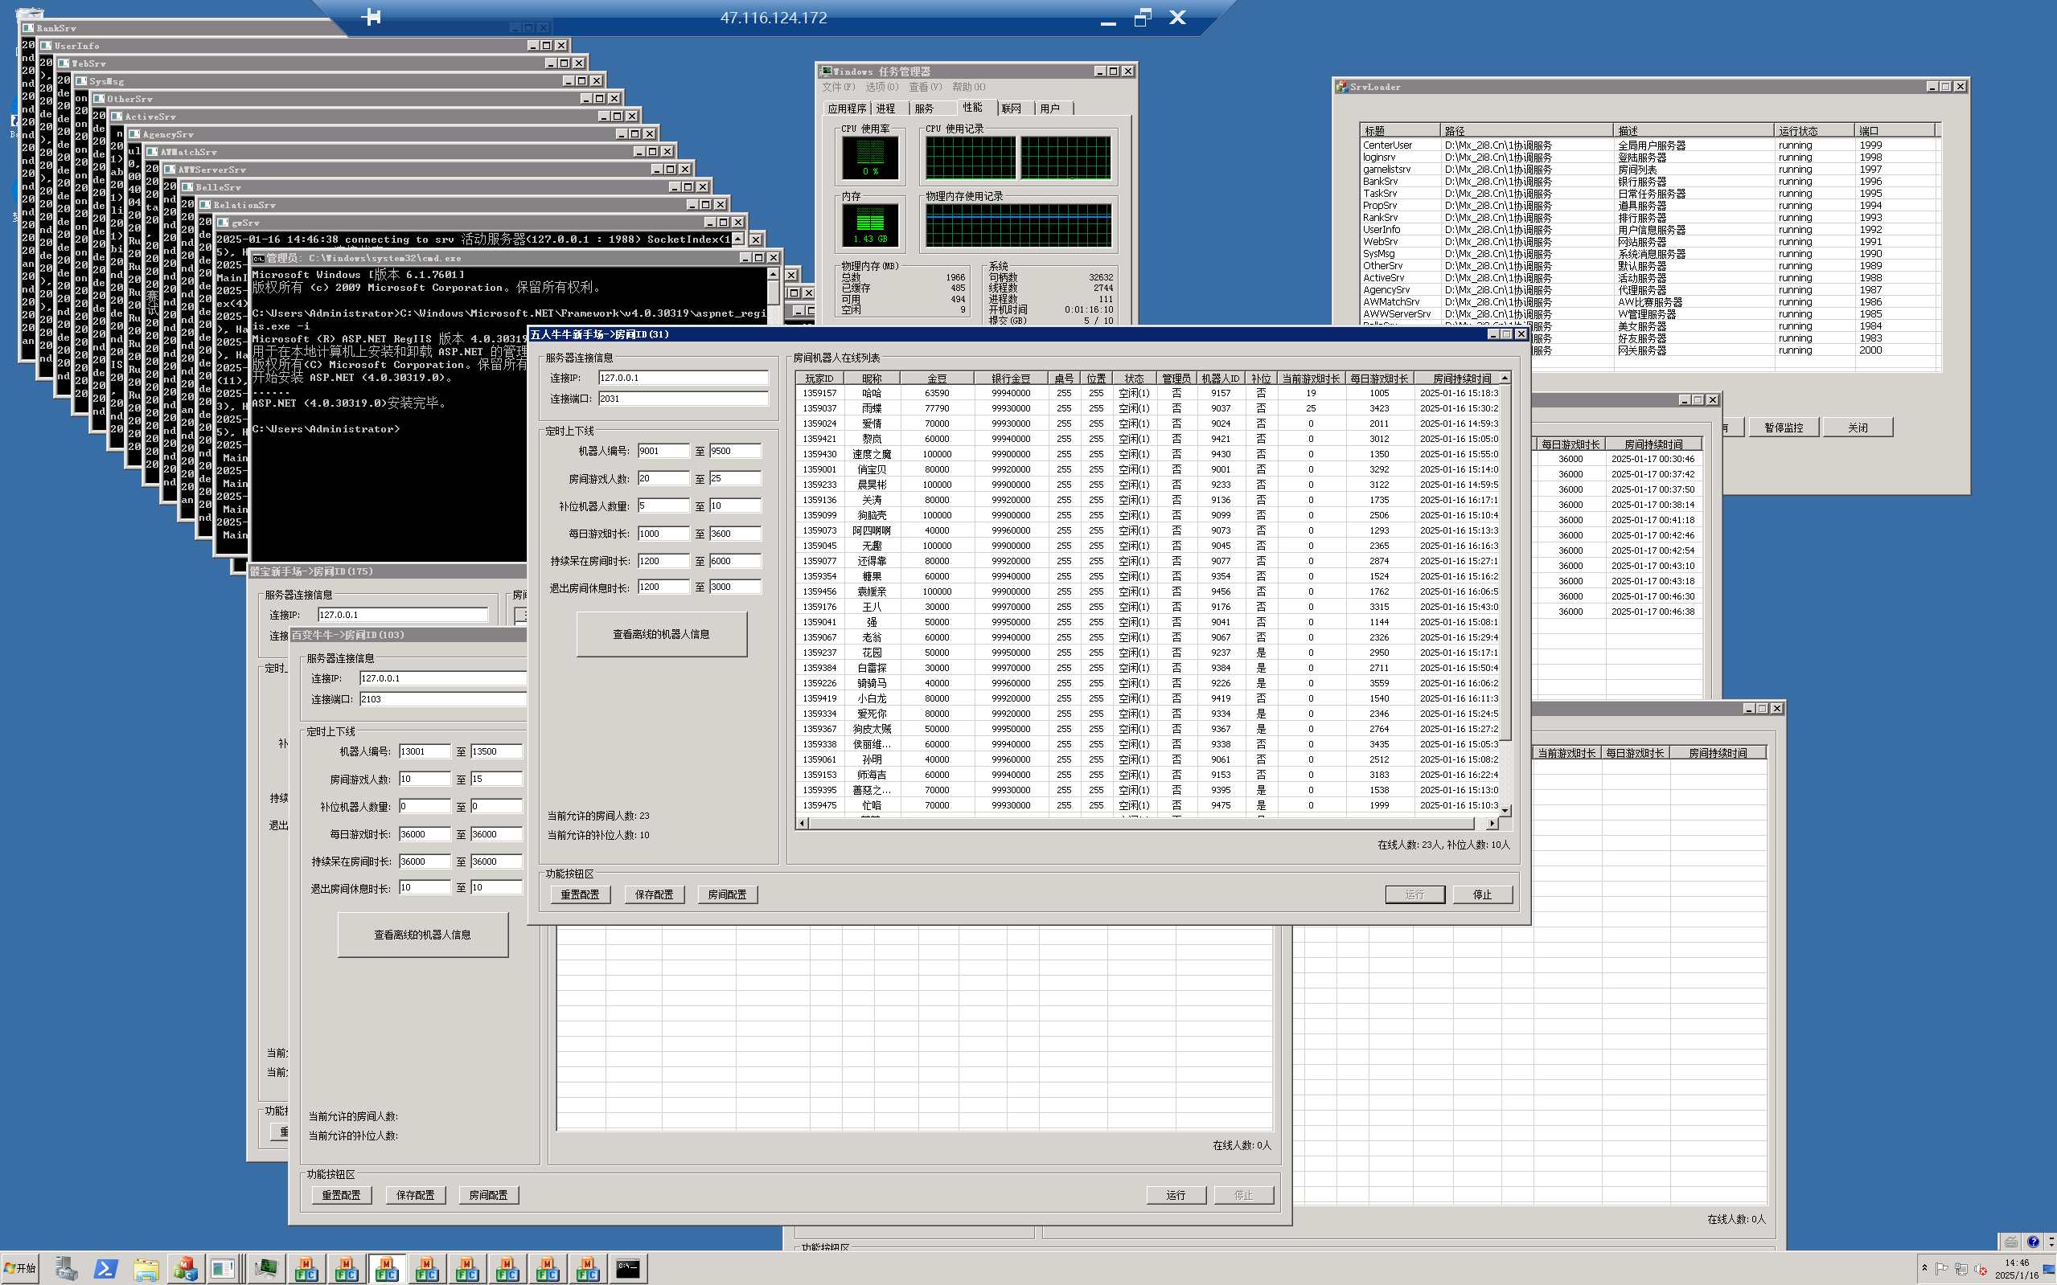Open Windows PowerShell from the taskbar
Viewport: 2057px width, 1285px height.
point(105,1269)
